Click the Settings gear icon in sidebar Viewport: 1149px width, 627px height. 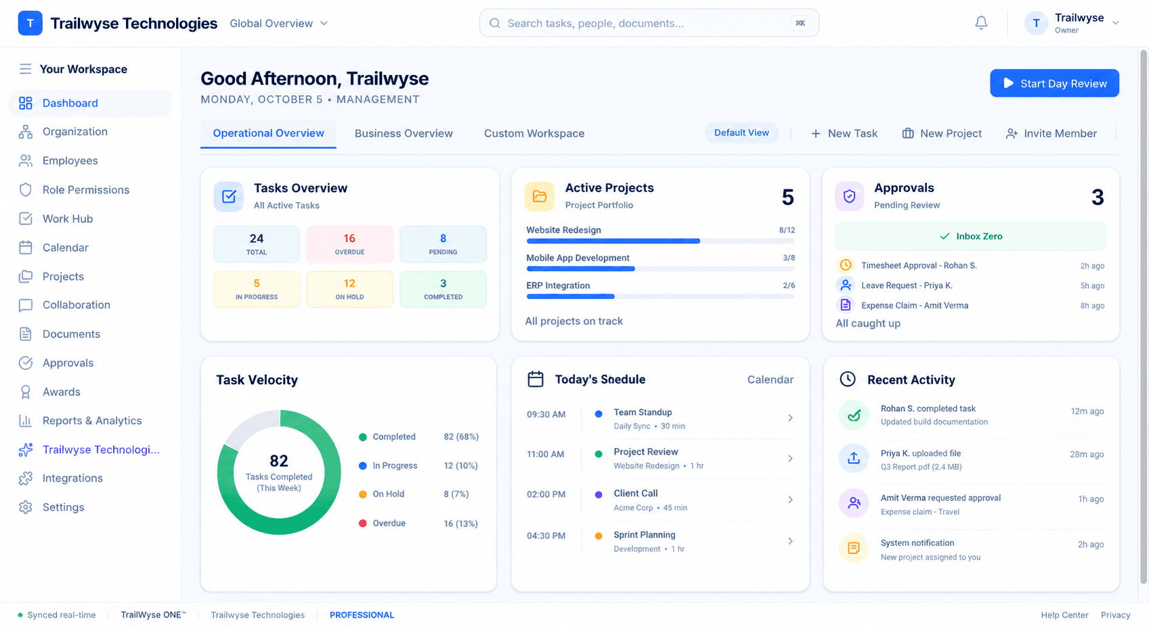pyautogui.click(x=26, y=507)
